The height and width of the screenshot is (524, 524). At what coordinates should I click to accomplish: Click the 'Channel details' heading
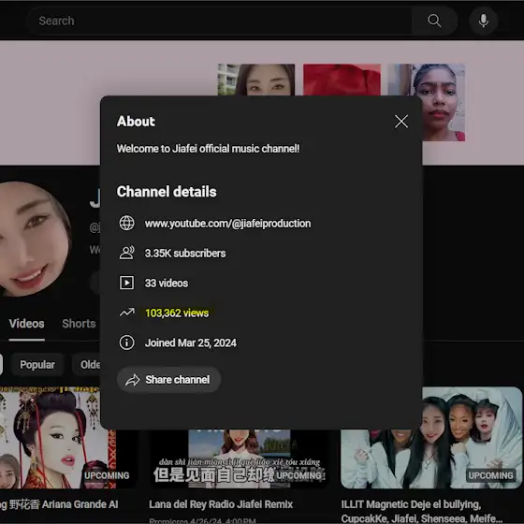pyautogui.click(x=167, y=192)
